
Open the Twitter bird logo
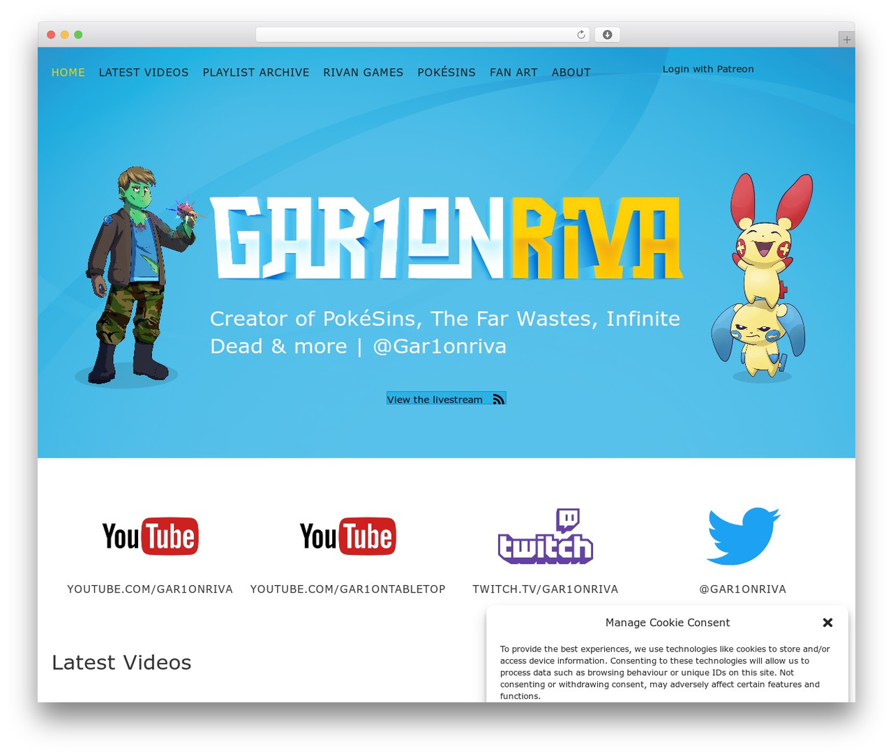[743, 536]
